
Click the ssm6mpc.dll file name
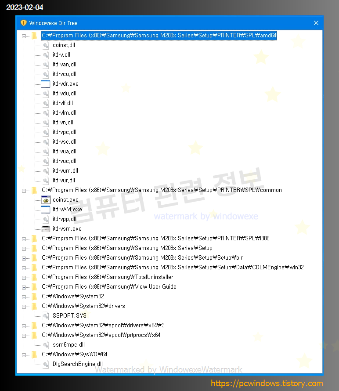click(69, 344)
